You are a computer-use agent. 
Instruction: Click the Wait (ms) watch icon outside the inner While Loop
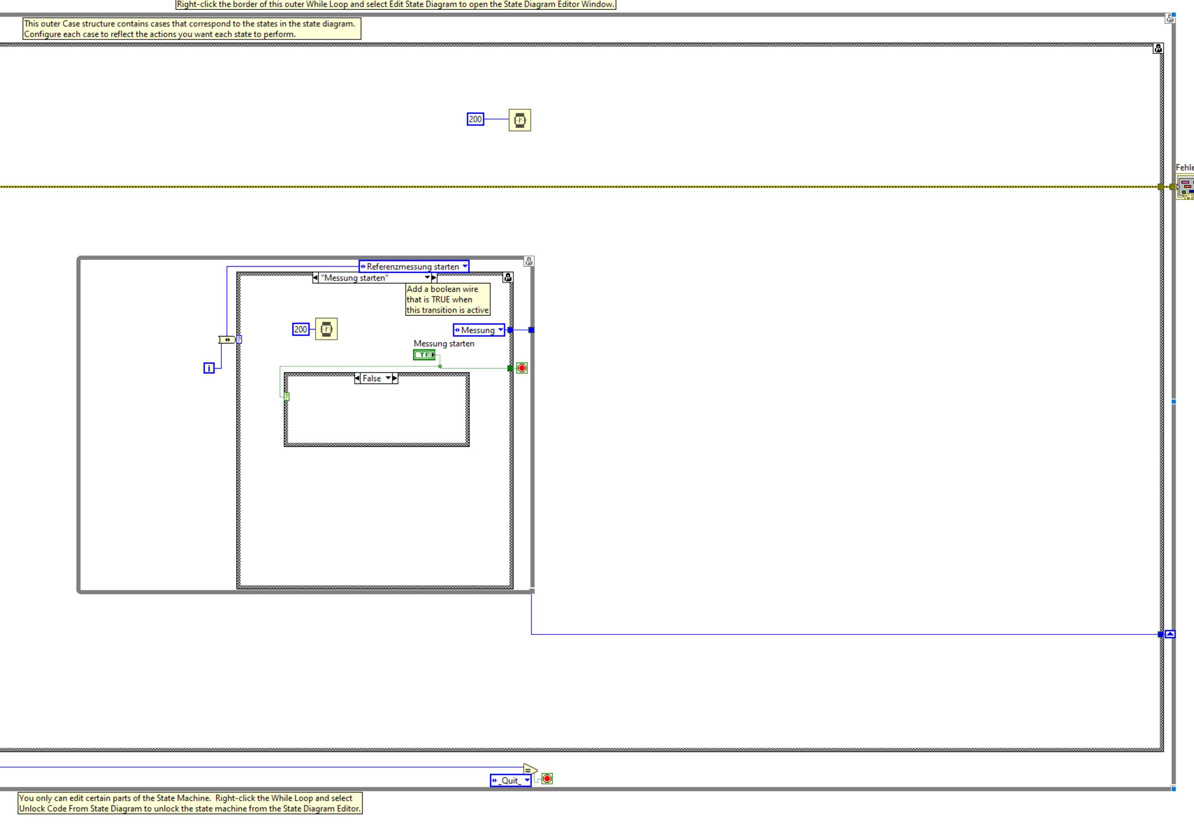520,120
